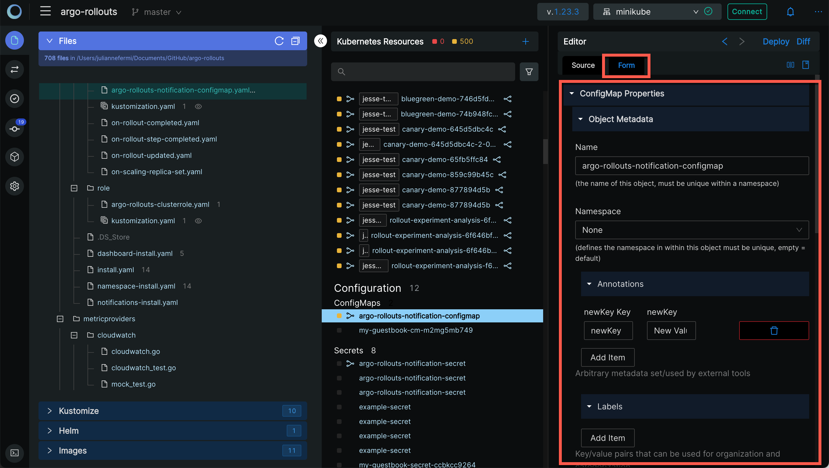Delete the newKey annotation with trash icon

774,330
